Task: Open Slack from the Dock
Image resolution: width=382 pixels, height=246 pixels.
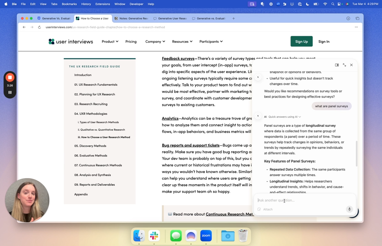Action: [x=154, y=236]
